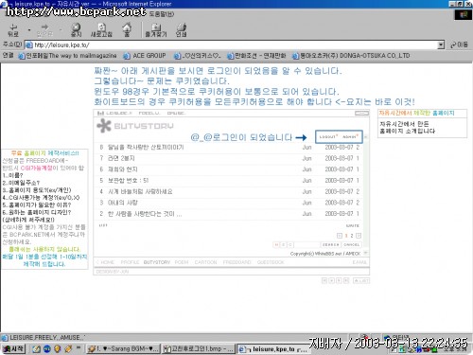The width and height of the screenshot is (473, 355).
Task: Click the previous page arrow before page 1
Action: 340,236
